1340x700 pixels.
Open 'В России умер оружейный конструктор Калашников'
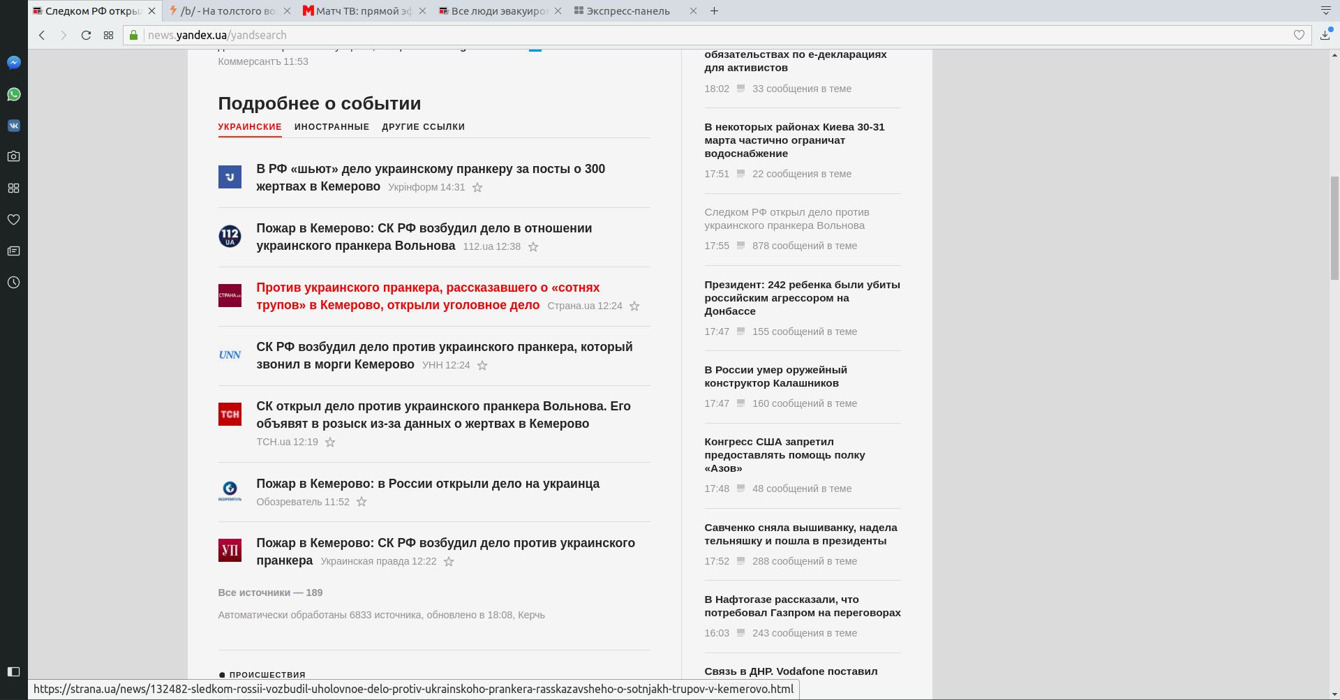(x=775, y=376)
